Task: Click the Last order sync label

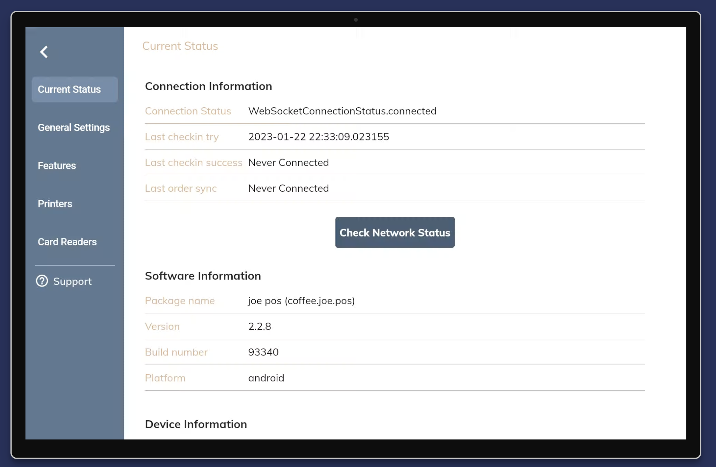Action: point(181,188)
